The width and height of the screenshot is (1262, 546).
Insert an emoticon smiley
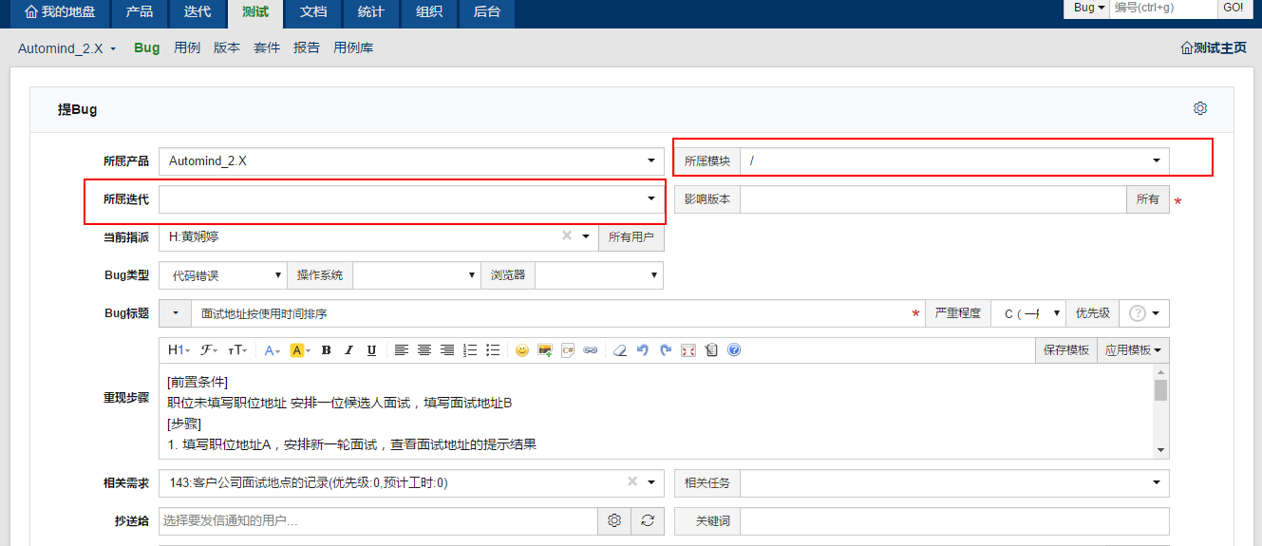click(522, 350)
